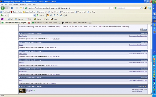The width and height of the screenshot is (156, 97).
Task: Open the History menu
Action: coord(15,4)
